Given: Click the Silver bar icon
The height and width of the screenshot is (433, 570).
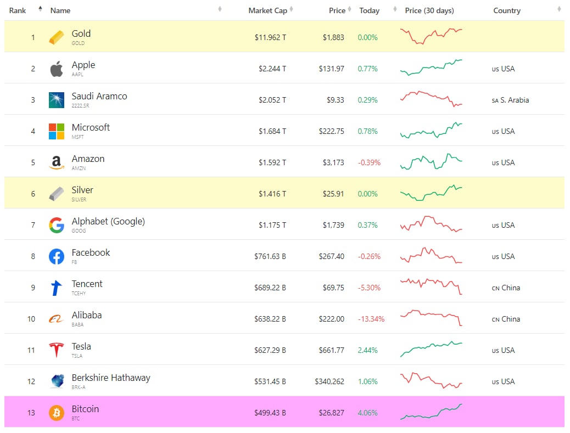Looking at the screenshot, I should (57, 194).
